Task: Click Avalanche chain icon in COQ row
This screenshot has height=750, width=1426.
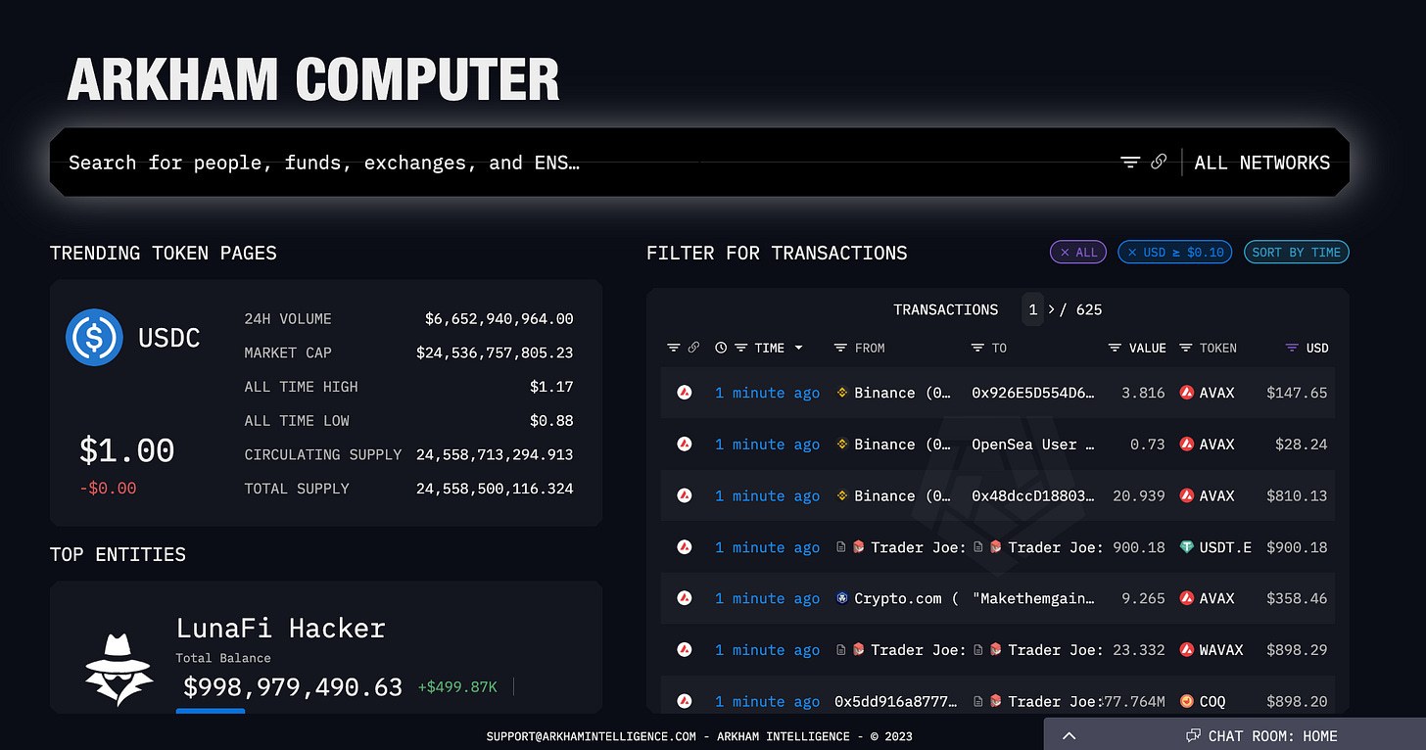Action: [x=685, y=701]
